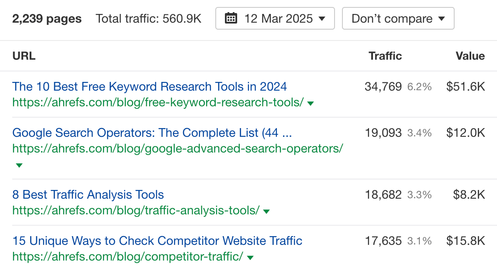
Task: Open "The 10 Best Free Keyword Research Tools in 2024"
Action: click(x=149, y=87)
